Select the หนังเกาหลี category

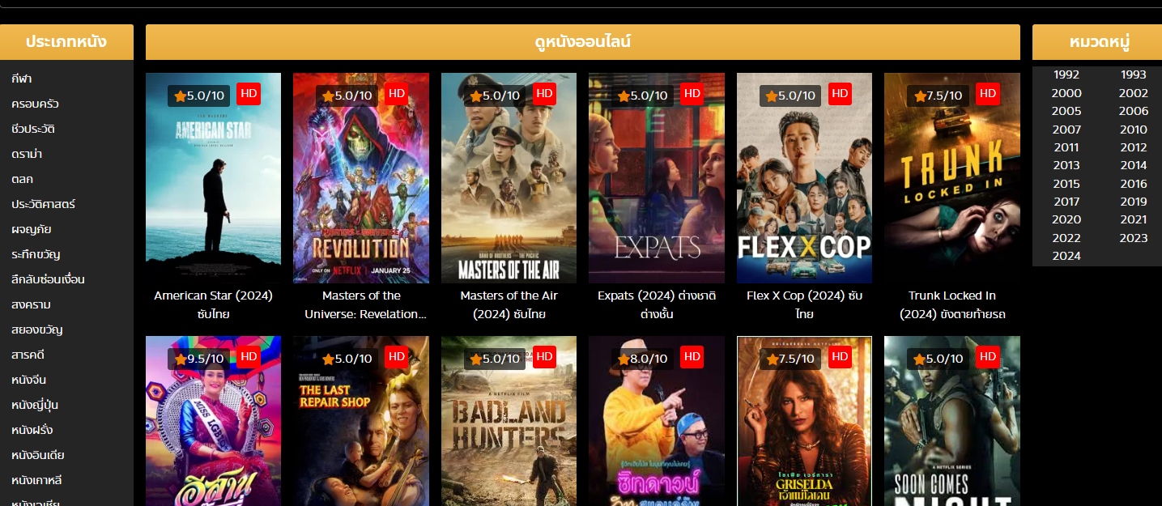(x=36, y=480)
